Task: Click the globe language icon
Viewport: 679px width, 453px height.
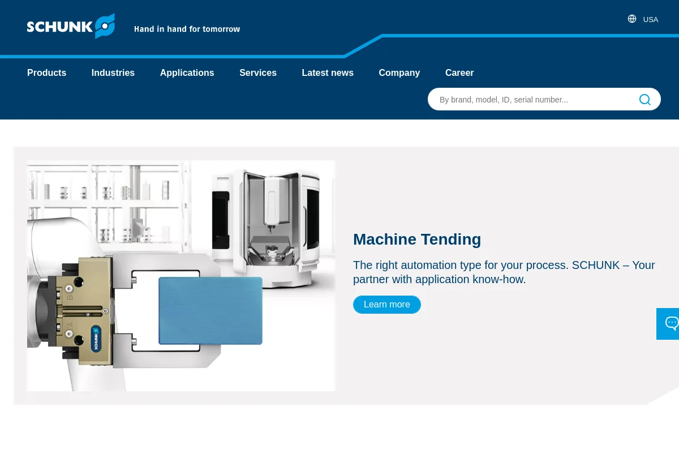Action: [632, 19]
